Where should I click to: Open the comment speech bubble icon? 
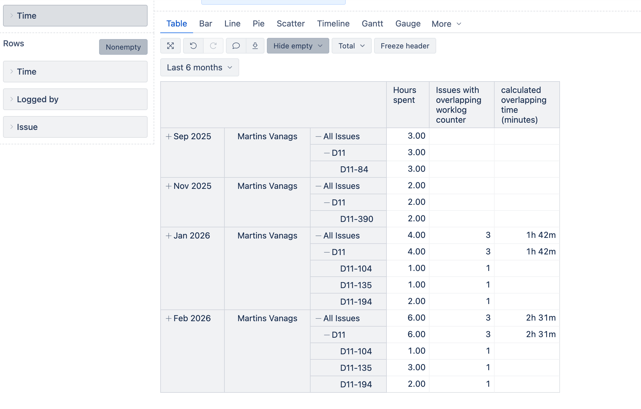(x=236, y=46)
